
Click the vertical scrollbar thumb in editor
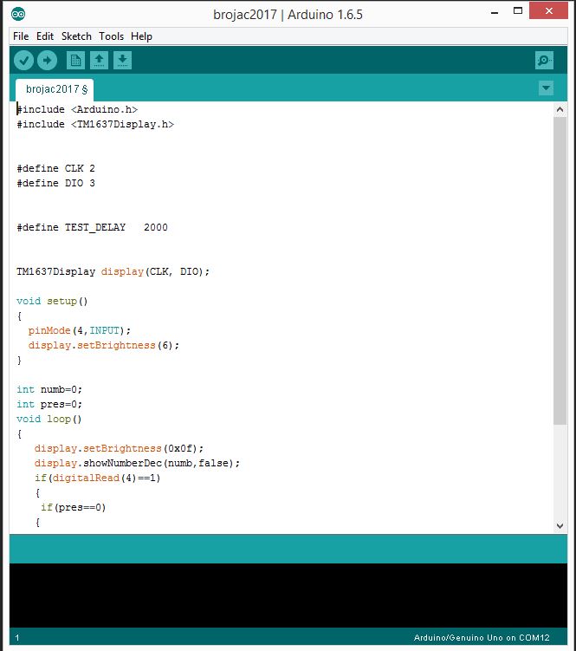(x=560, y=270)
